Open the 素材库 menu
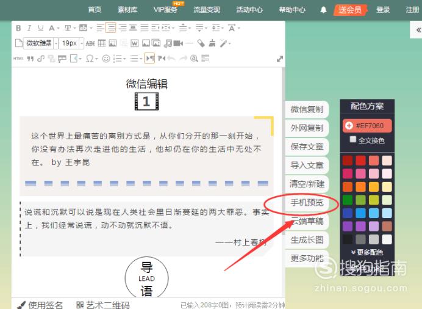422x309 pixels. 127,10
